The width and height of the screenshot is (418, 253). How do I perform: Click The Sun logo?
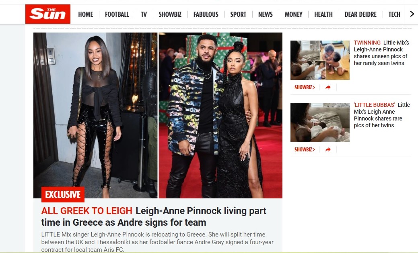click(48, 14)
